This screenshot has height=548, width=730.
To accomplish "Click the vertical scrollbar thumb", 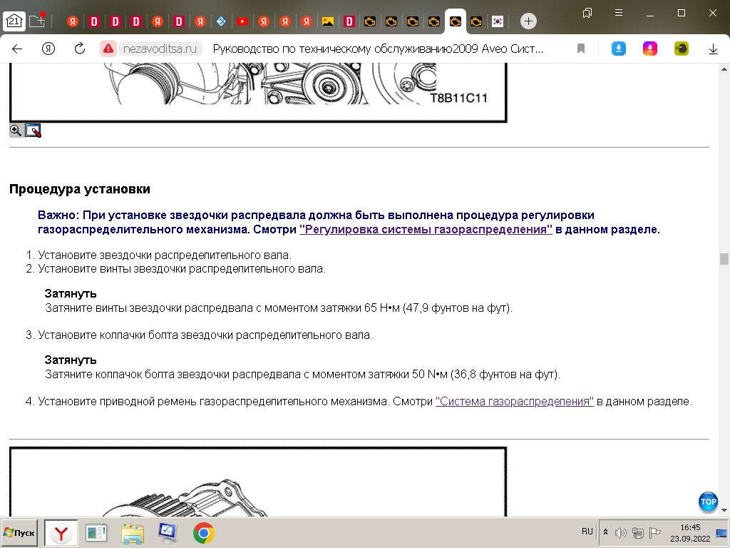I will pos(724,258).
